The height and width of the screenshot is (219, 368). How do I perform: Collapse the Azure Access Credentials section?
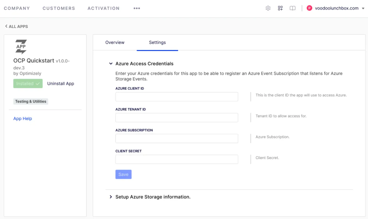coord(111,63)
